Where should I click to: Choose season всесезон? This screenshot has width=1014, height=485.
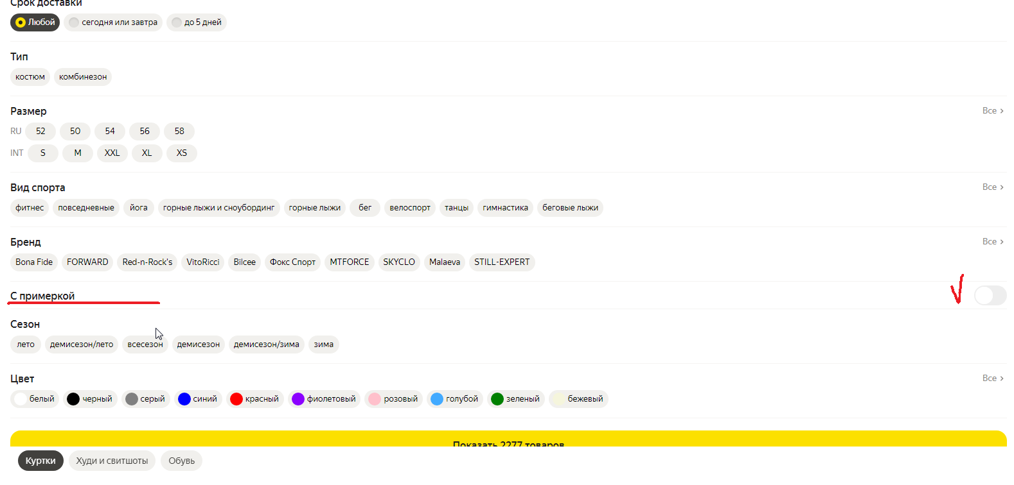(145, 345)
